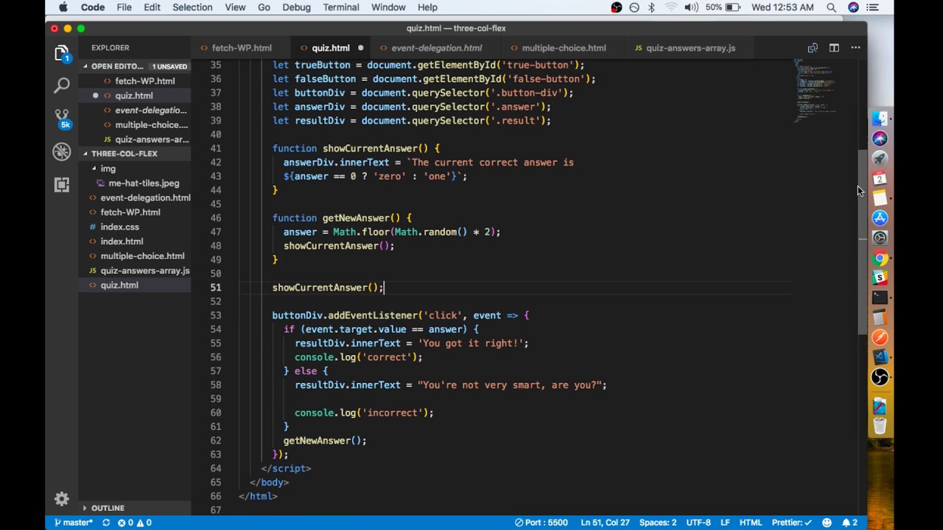The height and width of the screenshot is (530, 943).
Task: Open the Explorer view in activity bar
Action: coord(62,54)
